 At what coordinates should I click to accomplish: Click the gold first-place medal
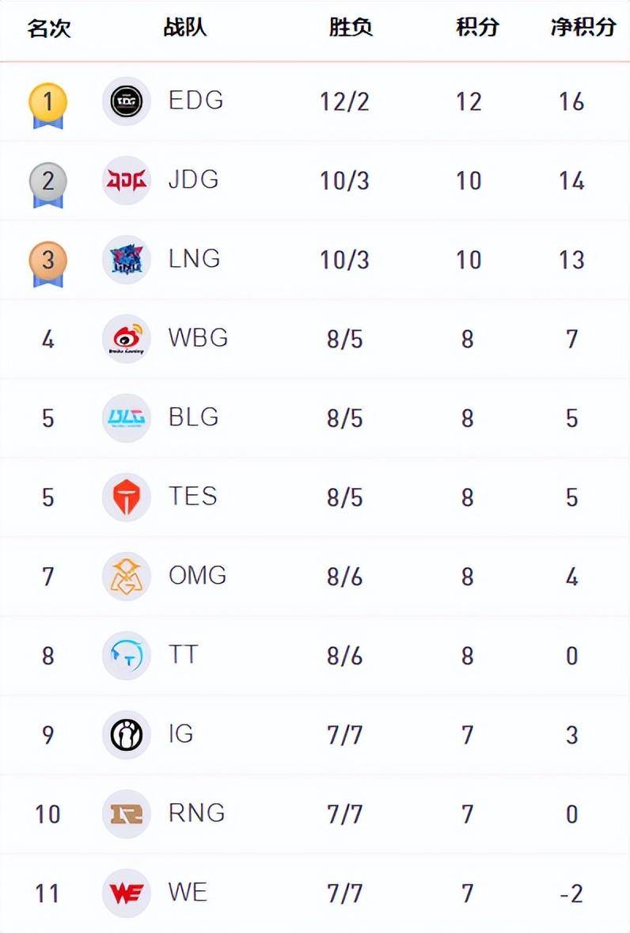[47, 103]
